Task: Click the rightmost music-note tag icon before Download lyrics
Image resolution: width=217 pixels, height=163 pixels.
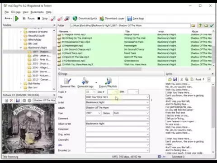Action: (x=67, y=19)
